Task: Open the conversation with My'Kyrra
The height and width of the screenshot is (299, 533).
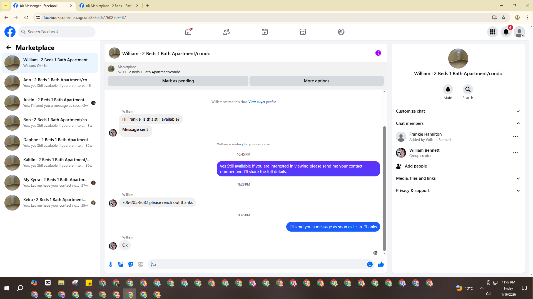Action: pyautogui.click(x=50, y=183)
